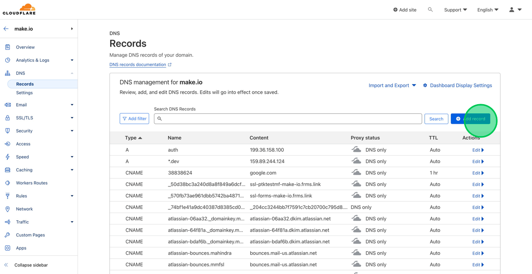Select the Email icon in sidebar

pyautogui.click(x=7, y=105)
